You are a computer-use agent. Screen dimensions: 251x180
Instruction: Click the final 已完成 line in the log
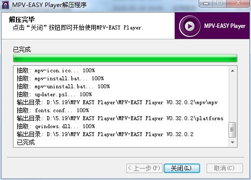pyautogui.click(x=26, y=143)
